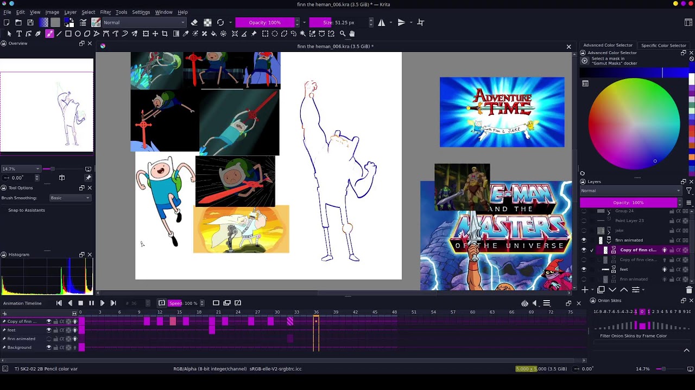Save the document with the floppy icon
Image resolution: width=695 pixels, height=390 pixels.
(30, 22)
